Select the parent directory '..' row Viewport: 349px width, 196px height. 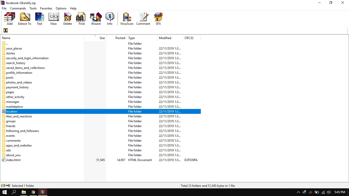(101, 44)
